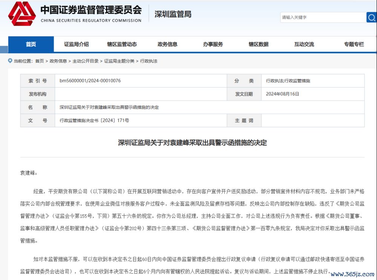The image size is (377, 280).
Task: Click the 深圳监管局 header title
Action: 173,14
